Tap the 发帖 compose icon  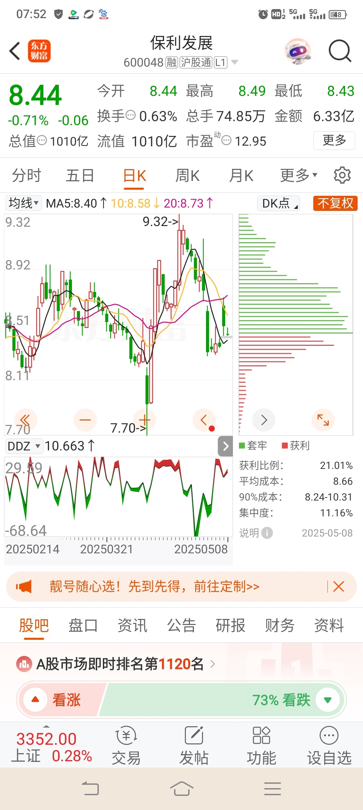point(194,735)
